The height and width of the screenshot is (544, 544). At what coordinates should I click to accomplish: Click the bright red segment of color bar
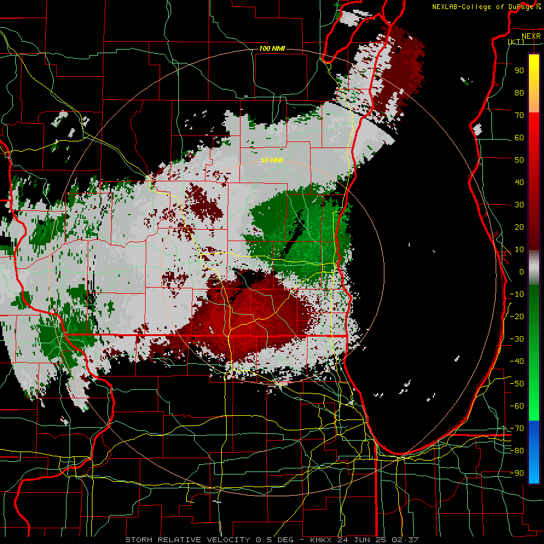point(534,128)
